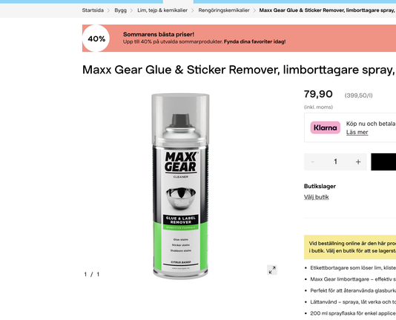Image resolution: width=396 pixels, height=320 pixels.
Task: Click the black add-to-cart button
Action: click(x=383, y=161)
